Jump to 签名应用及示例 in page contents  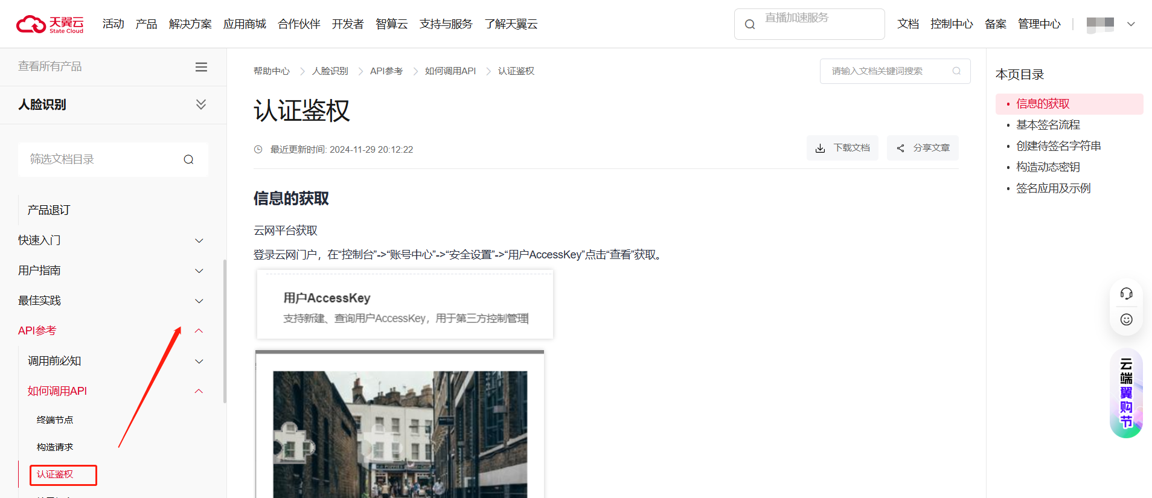[x=1053, y=188]
